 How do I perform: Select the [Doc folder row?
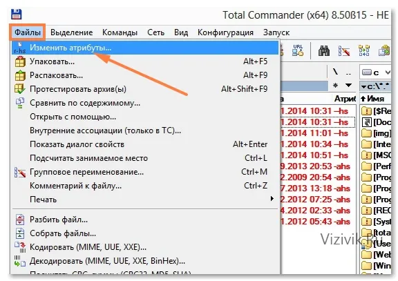[x=376, y=122]
